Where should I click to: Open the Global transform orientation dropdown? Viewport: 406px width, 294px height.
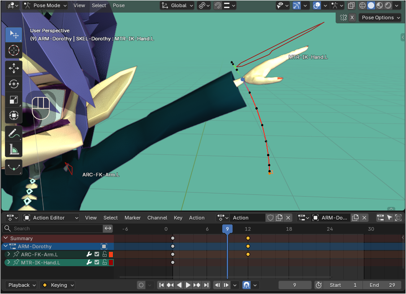click(177, 5)
